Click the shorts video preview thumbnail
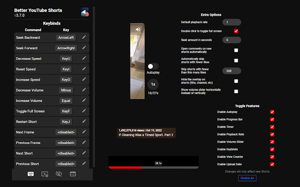 [137, 61]
